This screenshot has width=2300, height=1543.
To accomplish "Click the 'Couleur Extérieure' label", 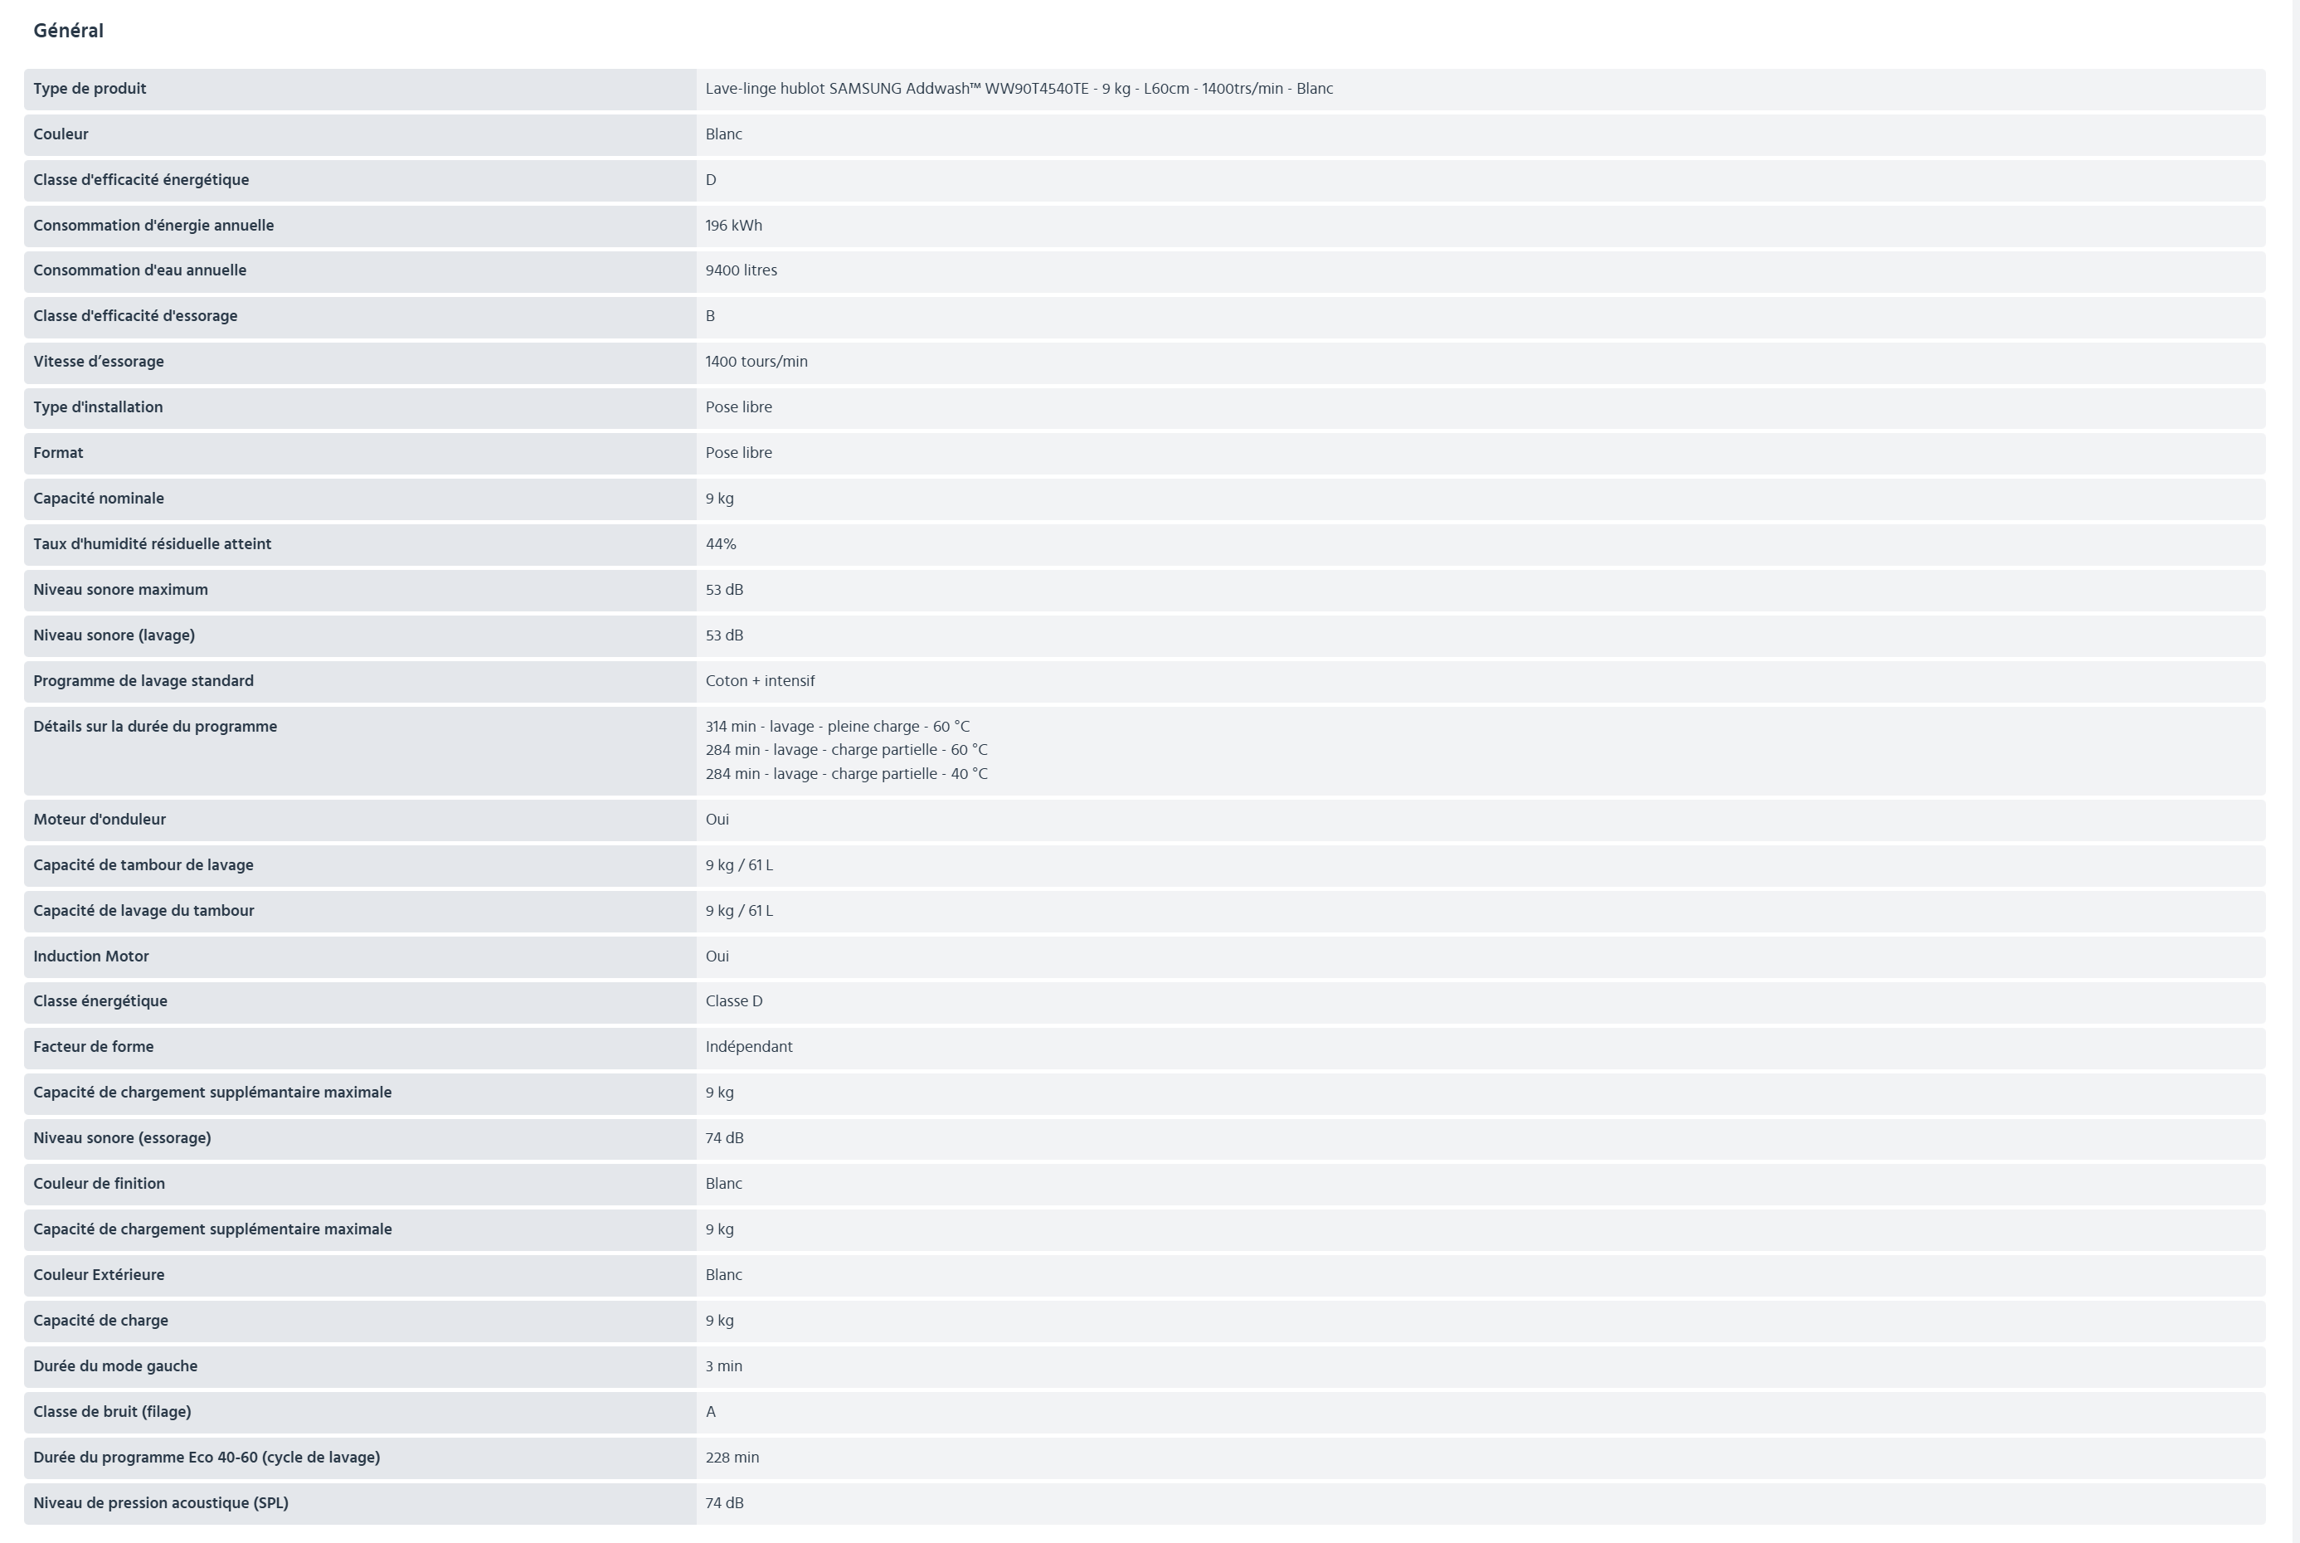I will (x=99, y=1275).
